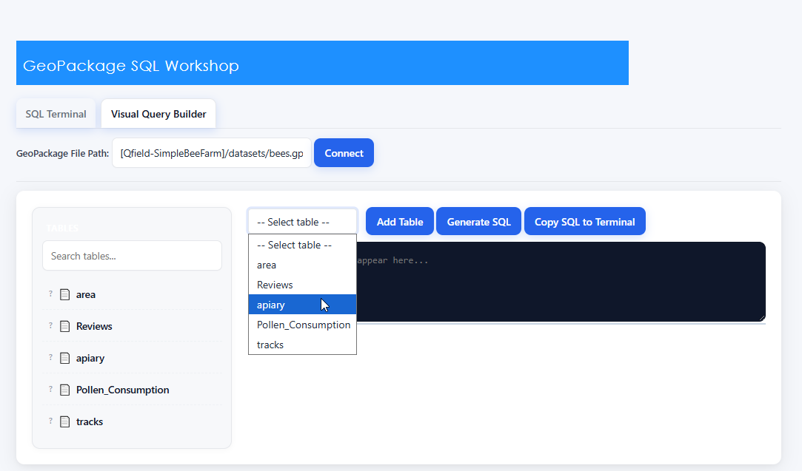This screenshot has height=471, width=802.
Task: Click the table icon beside tracks
Action: pos(65,421)
